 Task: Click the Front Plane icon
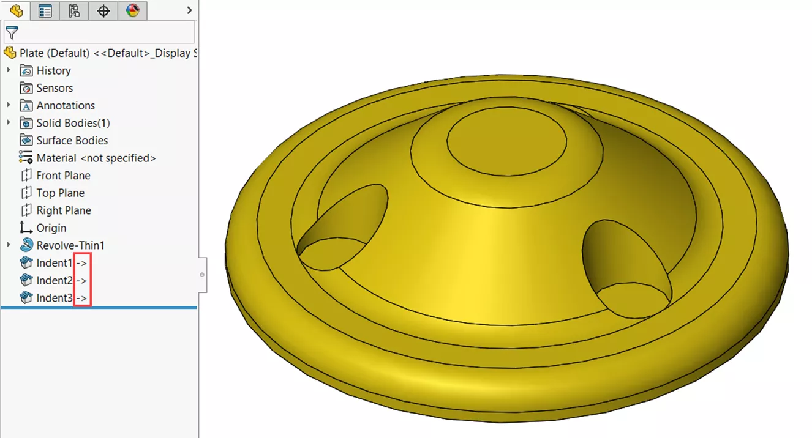(x=26, y=176)
